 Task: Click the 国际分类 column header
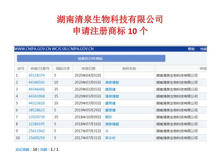point(63,69)
